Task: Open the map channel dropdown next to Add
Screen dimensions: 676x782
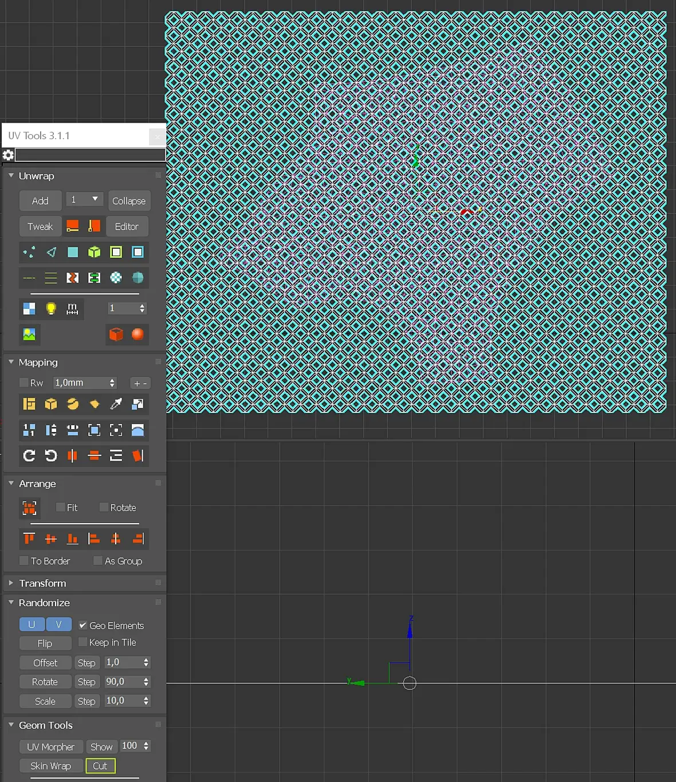Action: pyautogui.click(x=85, y=199)
